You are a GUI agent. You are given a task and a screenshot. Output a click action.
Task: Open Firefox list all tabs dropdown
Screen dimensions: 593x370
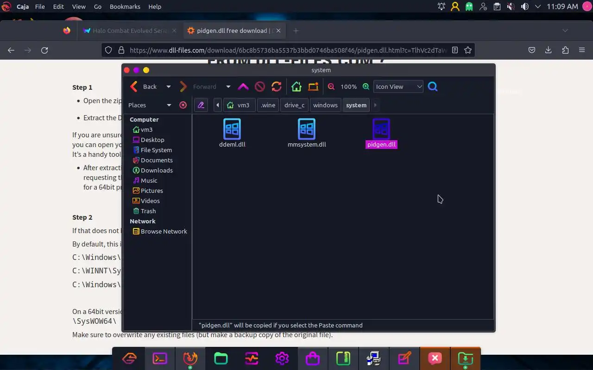[x=565, y=31]
